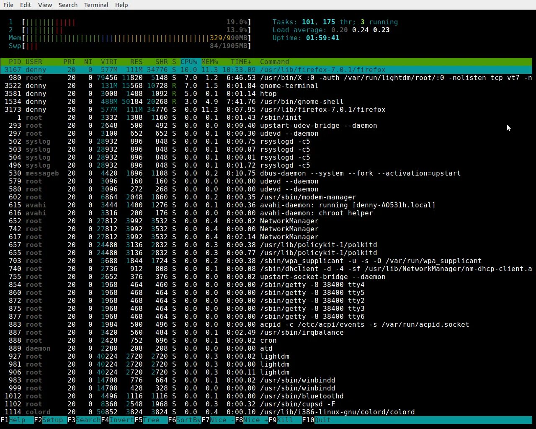Select NetworkManager process PID 652
Viewport: 536px width, 429px height.
point(266,221)
